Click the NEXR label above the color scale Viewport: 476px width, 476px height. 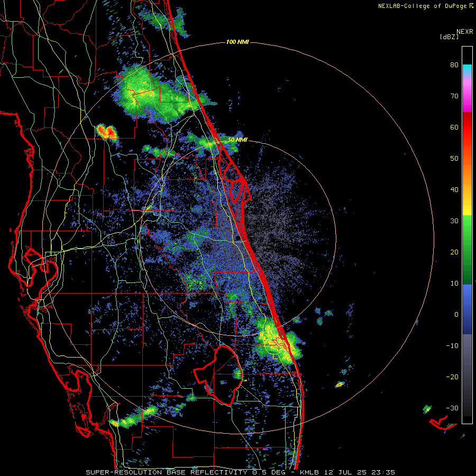[x=465, y=32]
